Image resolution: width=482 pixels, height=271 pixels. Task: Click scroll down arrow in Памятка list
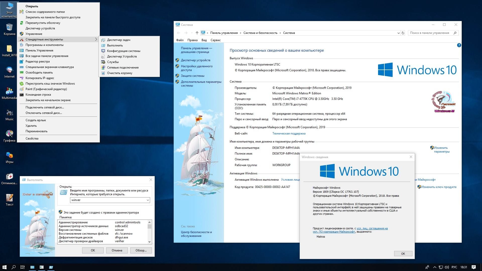pos(149,242)
